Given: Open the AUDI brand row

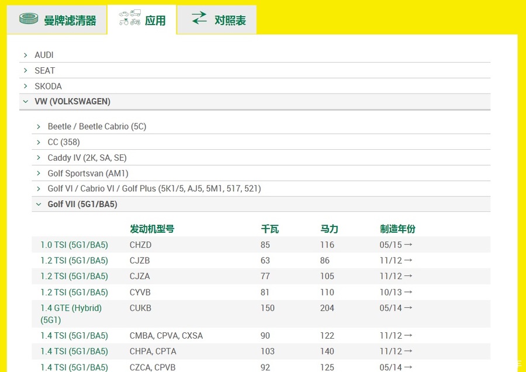Looking at the screenshot, I should point(255,55).
